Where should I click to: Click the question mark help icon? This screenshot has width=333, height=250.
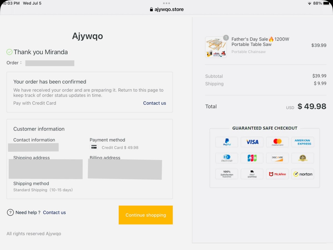[10, 212]
